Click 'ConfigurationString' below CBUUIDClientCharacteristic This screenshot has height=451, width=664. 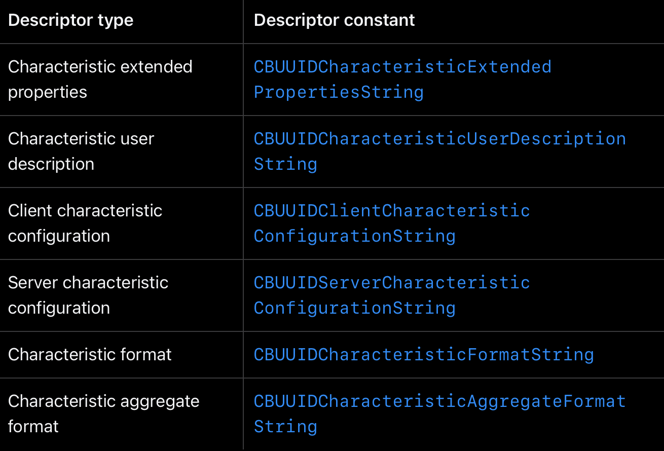click(x=355, y=236)
